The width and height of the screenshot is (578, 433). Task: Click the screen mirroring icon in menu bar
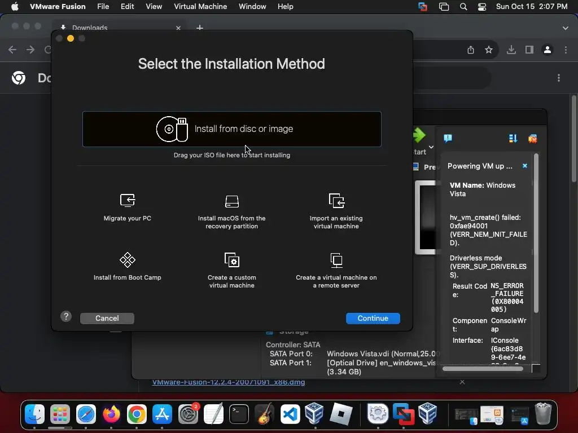coord(444,7)
